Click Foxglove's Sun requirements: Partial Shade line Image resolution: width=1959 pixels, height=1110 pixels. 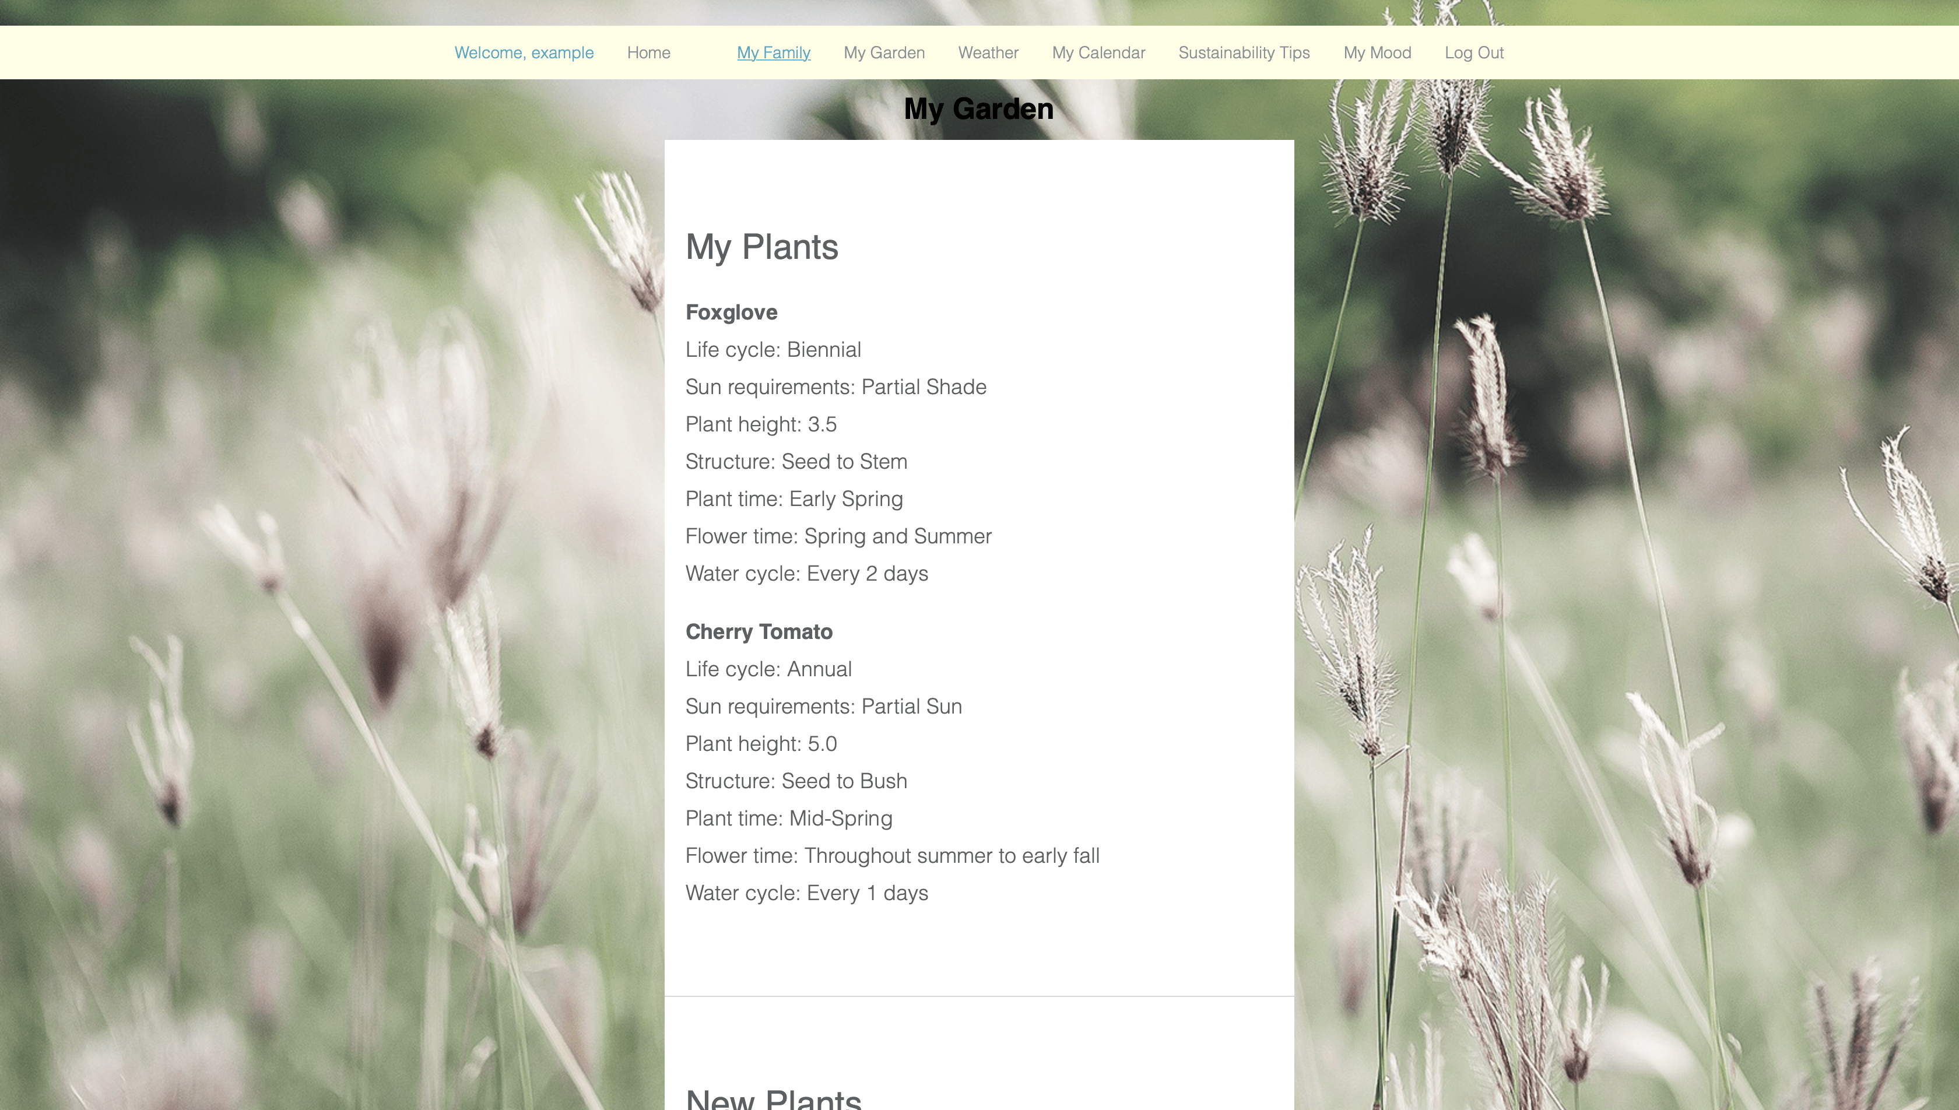tap(835, 387)
